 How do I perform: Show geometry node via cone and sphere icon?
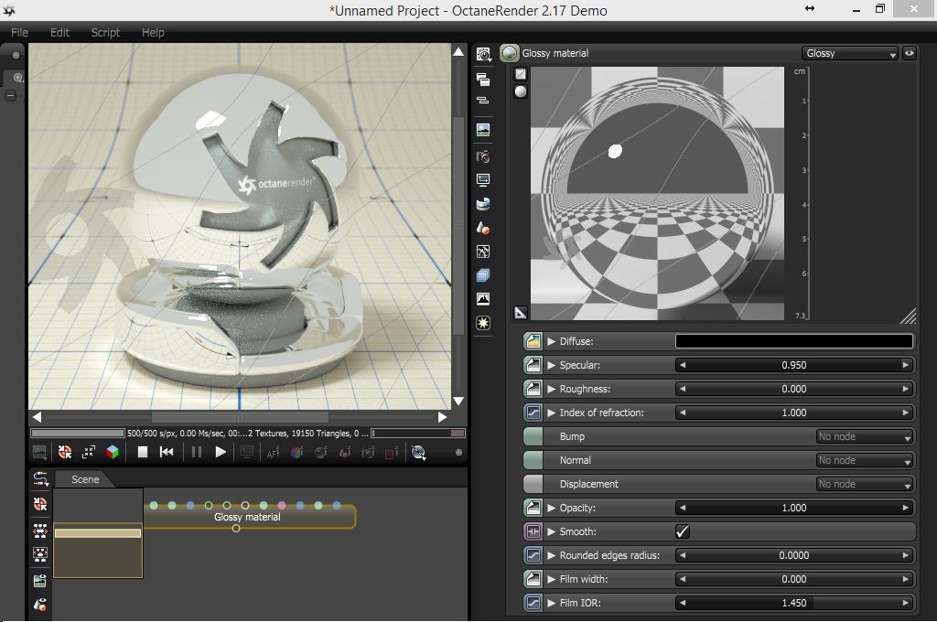tap(483, 228)
